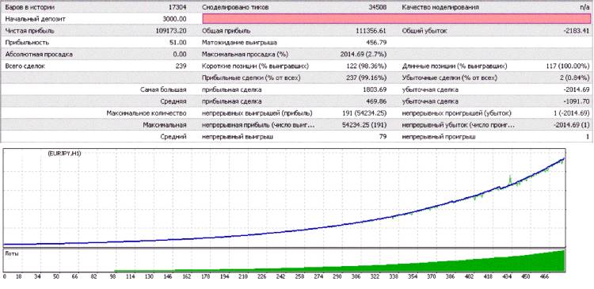Click the pink modeling quality bar
This screenshot has height=289, width=594.
[397, 18]
